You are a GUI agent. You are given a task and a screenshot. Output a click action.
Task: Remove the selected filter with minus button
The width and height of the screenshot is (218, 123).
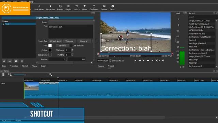coord(10,61)
